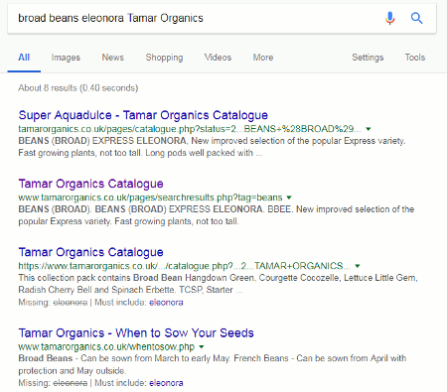The width and height of the screenshot is (447, 392).
Task: Click the 'About 8 results' count text
Action: [x=78, y=88]
